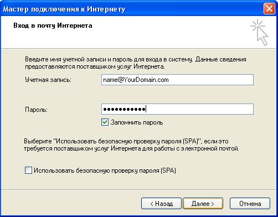The height and width of the screenshot is (217, 278).
Task: Click inside the Пароль password field
Action: (x=177, y=109)
